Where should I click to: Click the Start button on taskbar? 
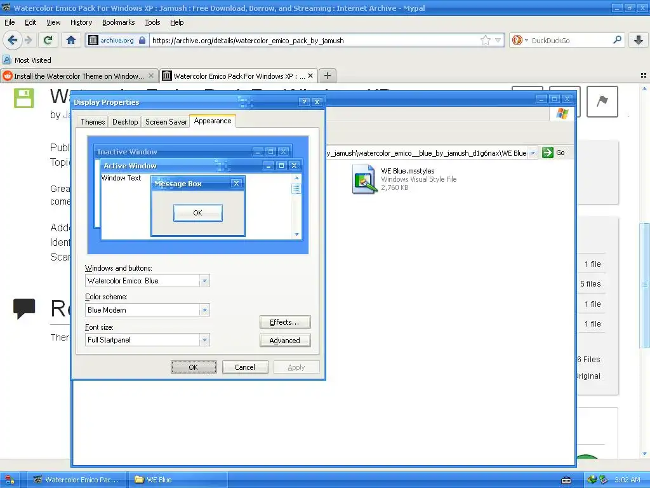click(10, 480)
